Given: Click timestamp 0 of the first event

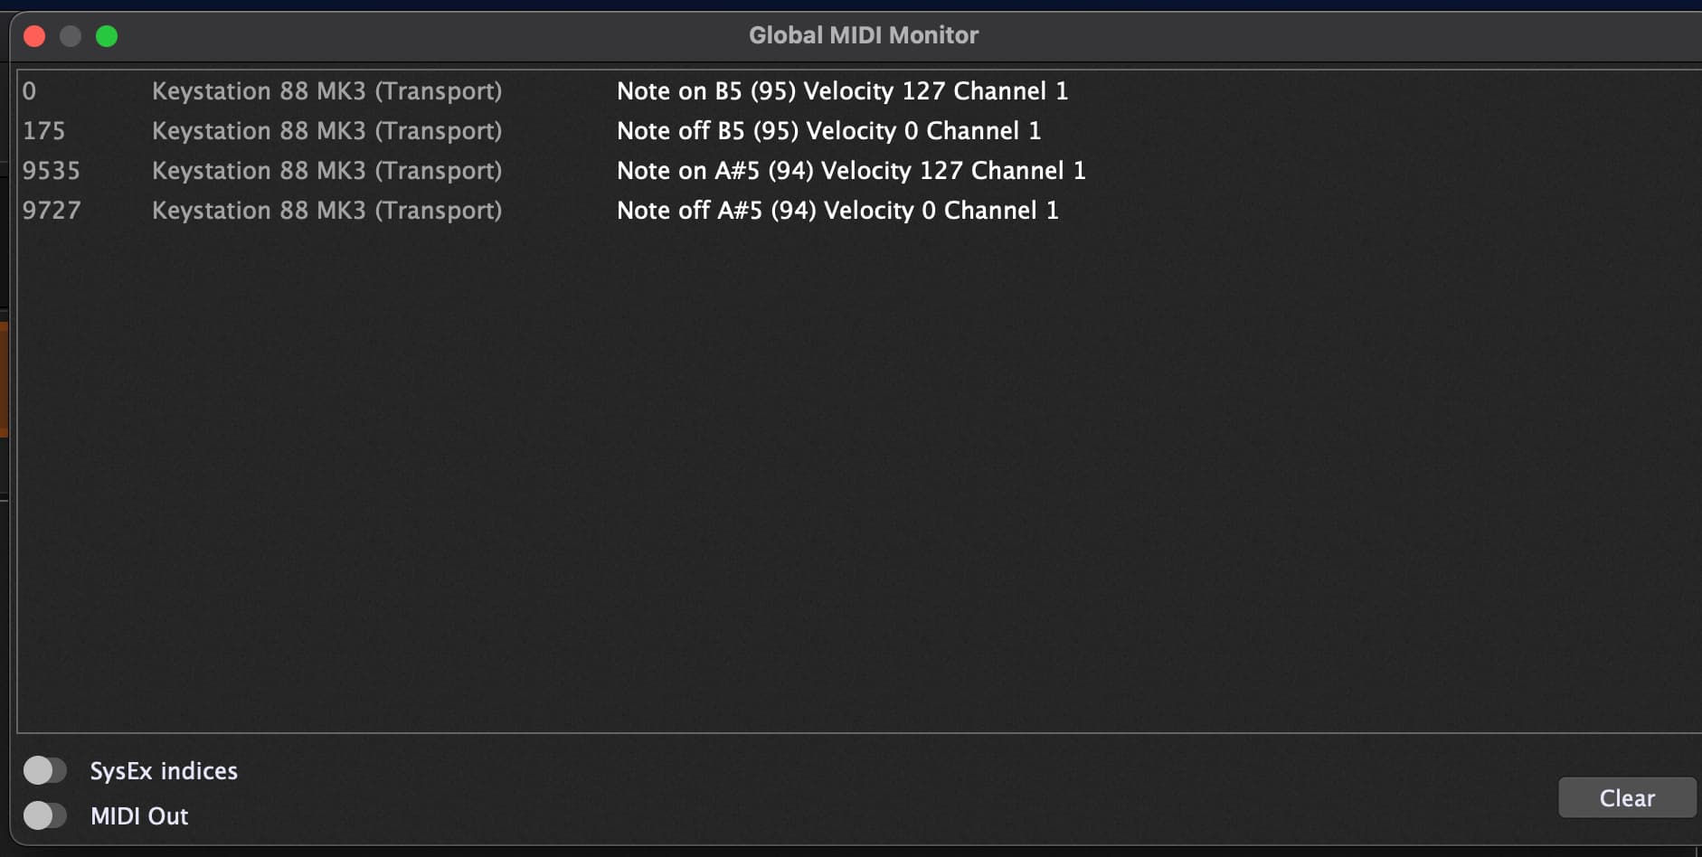Looking at the screenshot, I should (x=28, y=90).
